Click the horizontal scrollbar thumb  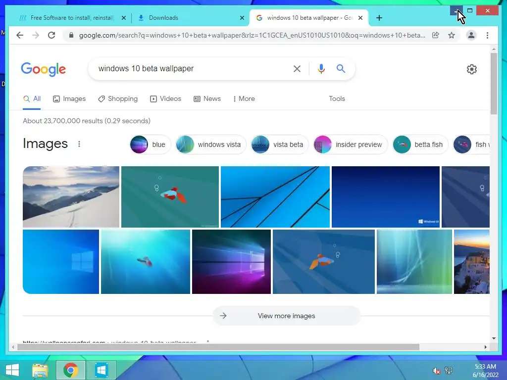[218, 347]
